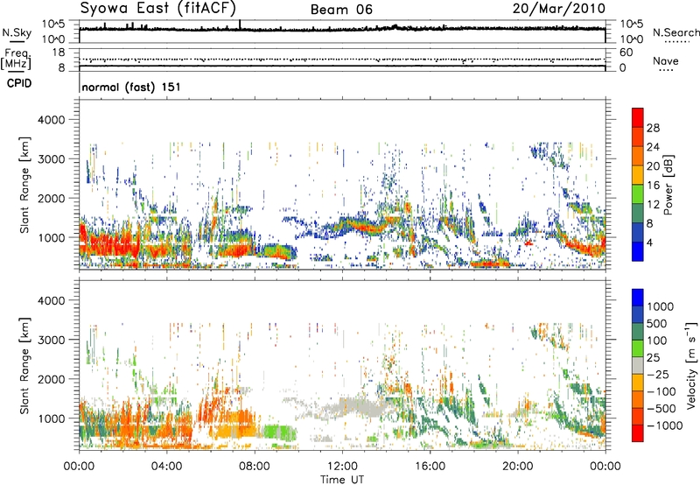Click the '-1000' Velocity colorbar label
Viewport: 700px width, 485px height.
664,425
